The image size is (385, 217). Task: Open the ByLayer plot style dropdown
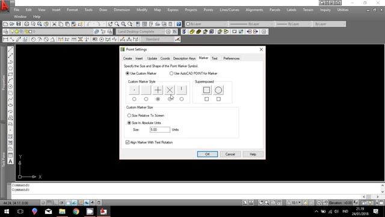click(330, 24)
